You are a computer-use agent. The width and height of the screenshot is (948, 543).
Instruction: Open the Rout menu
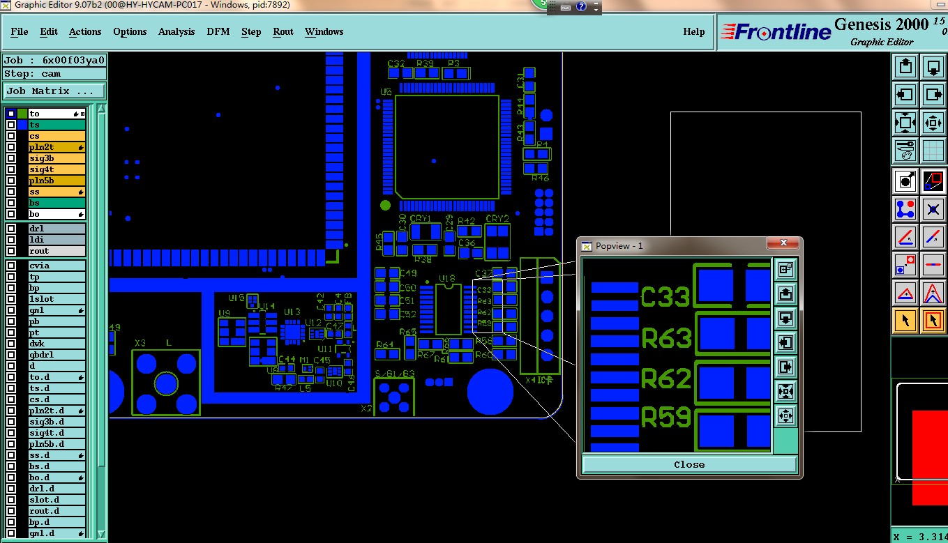tap(283, 31)
